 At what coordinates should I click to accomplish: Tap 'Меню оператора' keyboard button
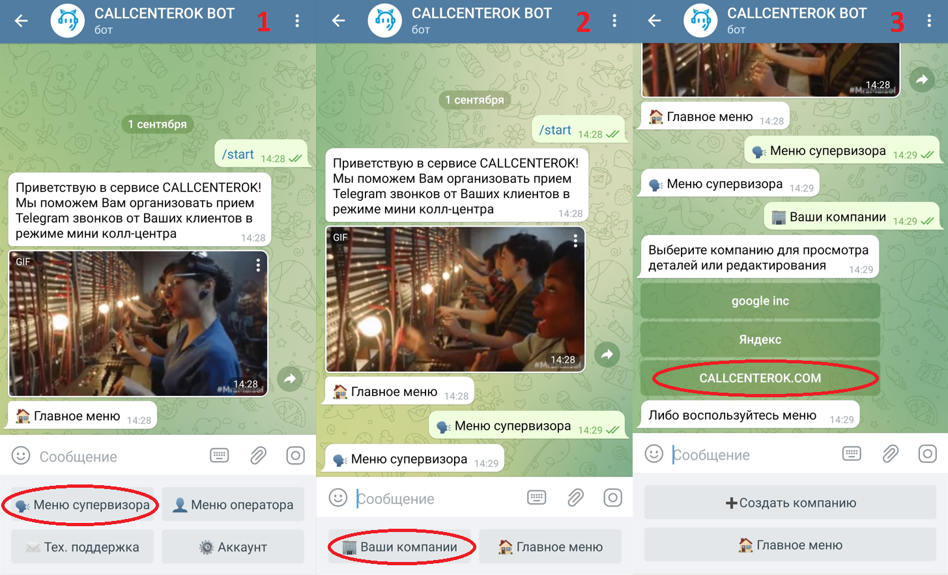(233, 505)
